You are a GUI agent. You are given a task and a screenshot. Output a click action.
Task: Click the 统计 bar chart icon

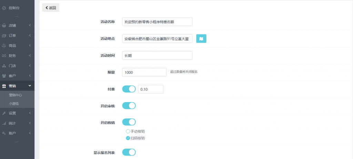4,123
